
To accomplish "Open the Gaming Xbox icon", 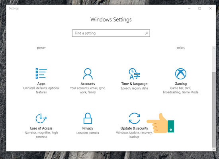I will [181, 74].
